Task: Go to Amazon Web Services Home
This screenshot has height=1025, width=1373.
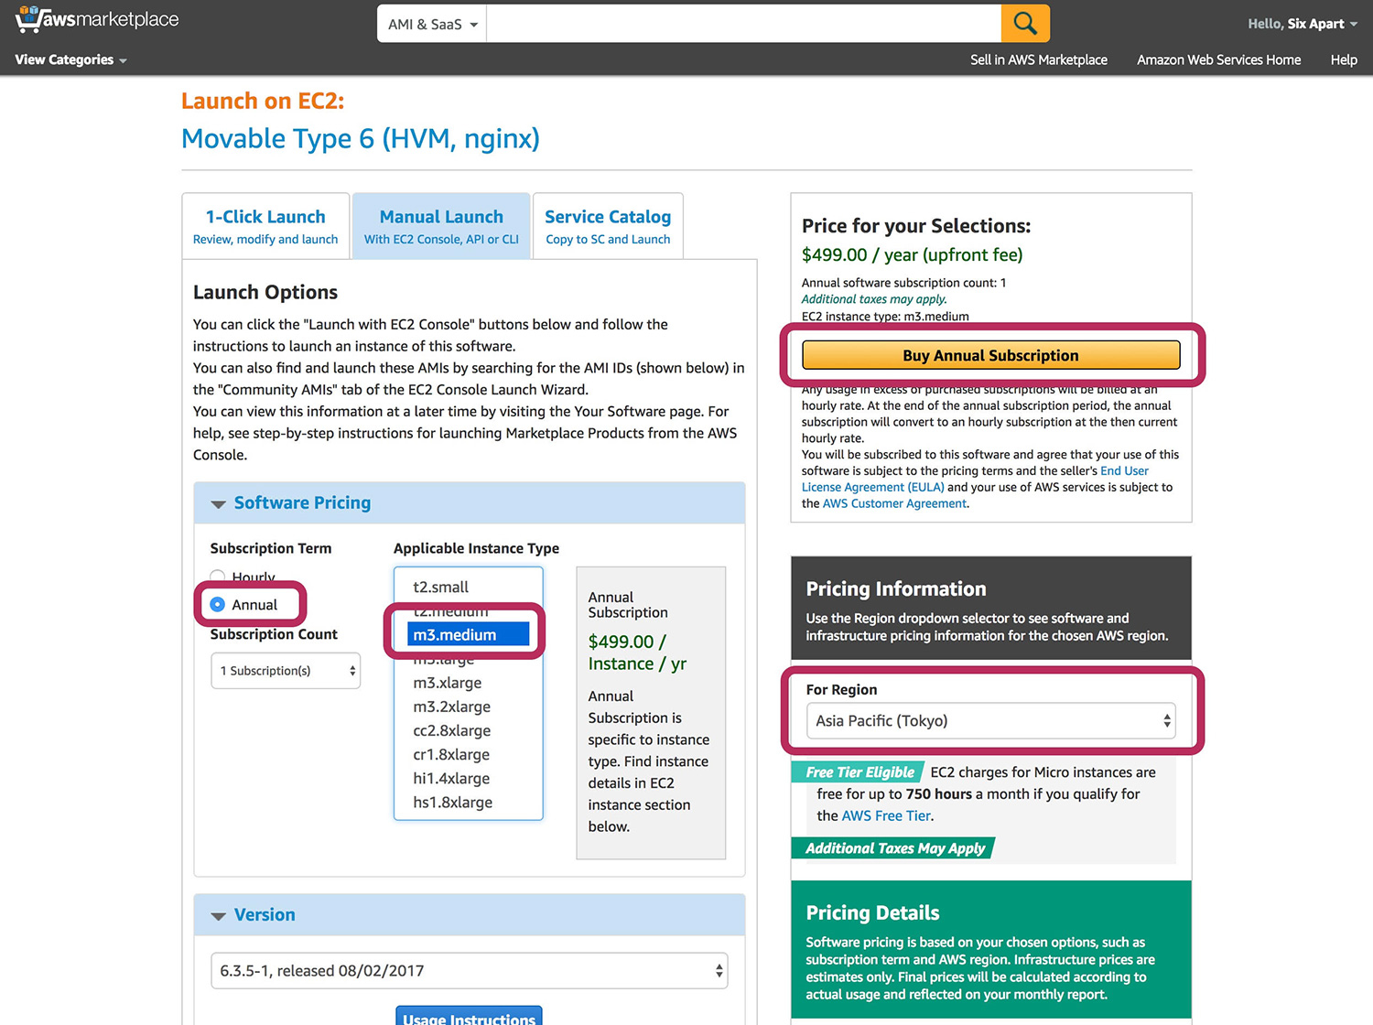Action: pos(1218,59)
